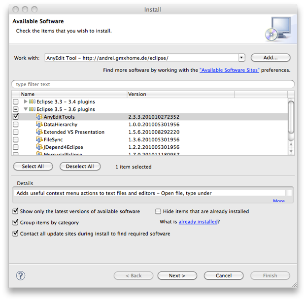Check the DataHierarchy checkbox
This screenshot has height=301, width=306.
pos(16,125)
